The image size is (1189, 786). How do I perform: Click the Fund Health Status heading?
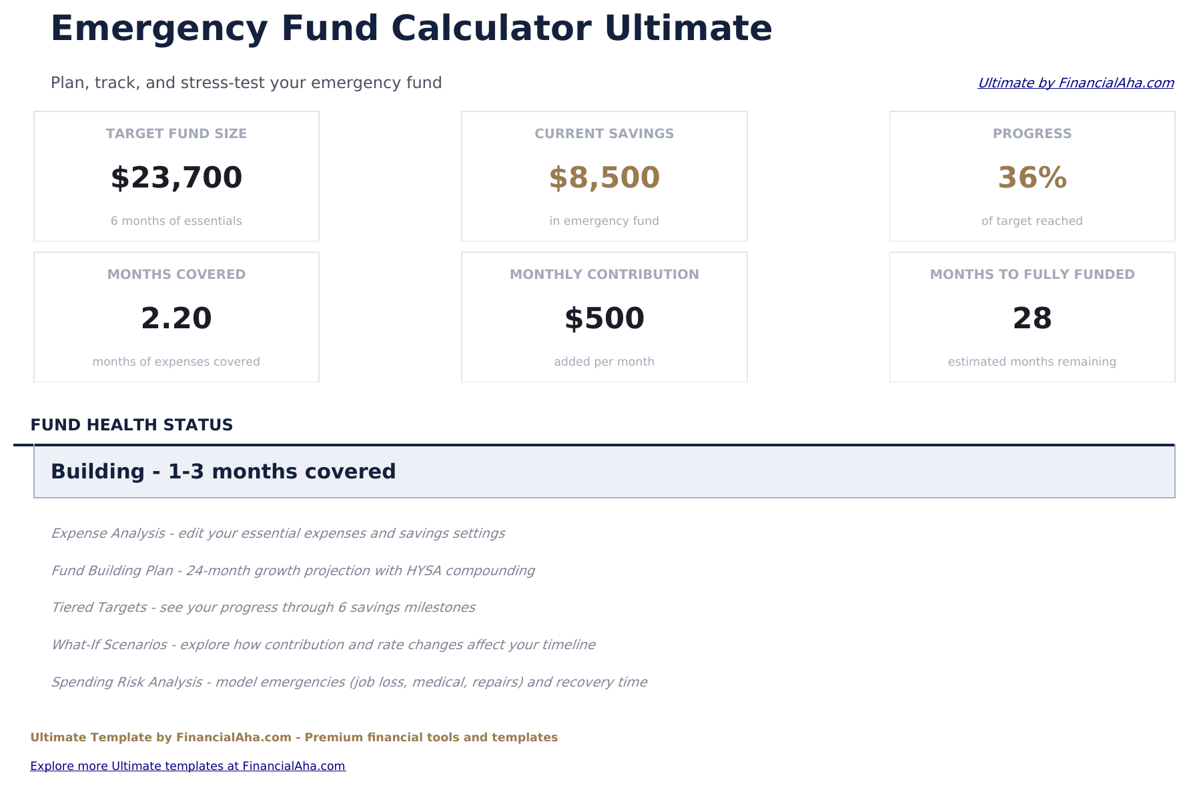pos(131,424)
